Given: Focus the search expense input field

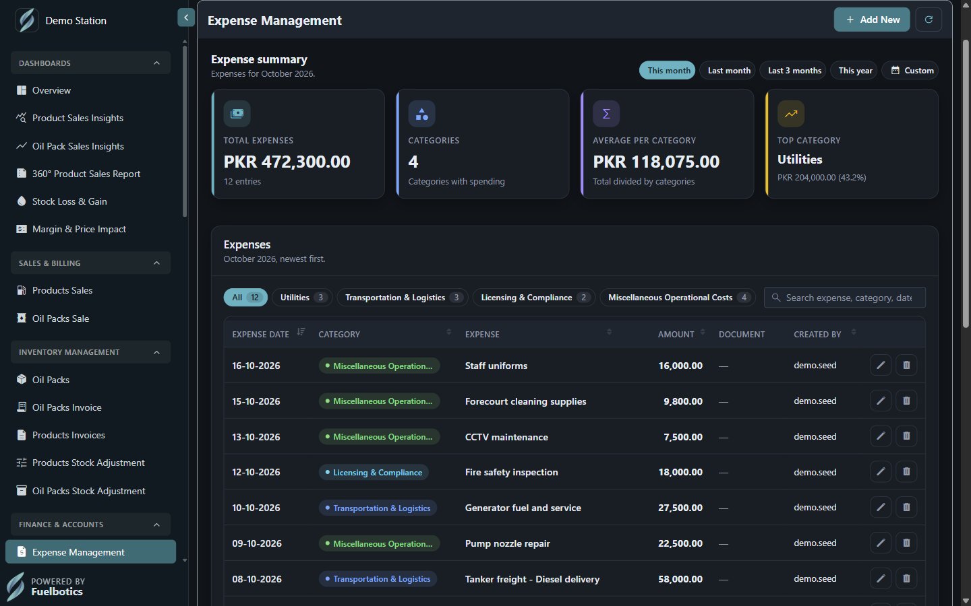Looking at the screenshot, I should pos(844,297).
